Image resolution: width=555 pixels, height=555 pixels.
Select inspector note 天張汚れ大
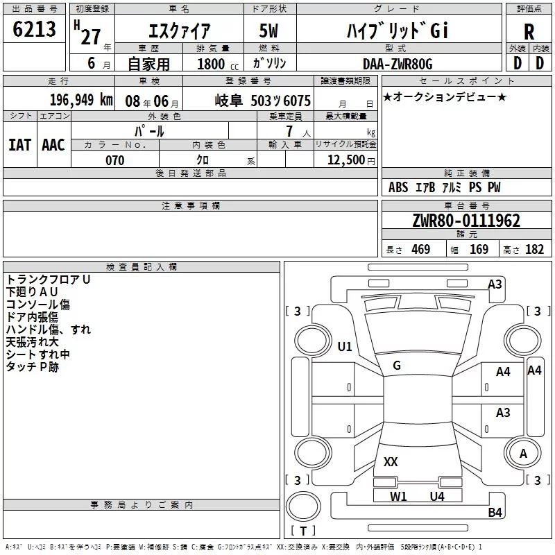[x=32, y=342]
